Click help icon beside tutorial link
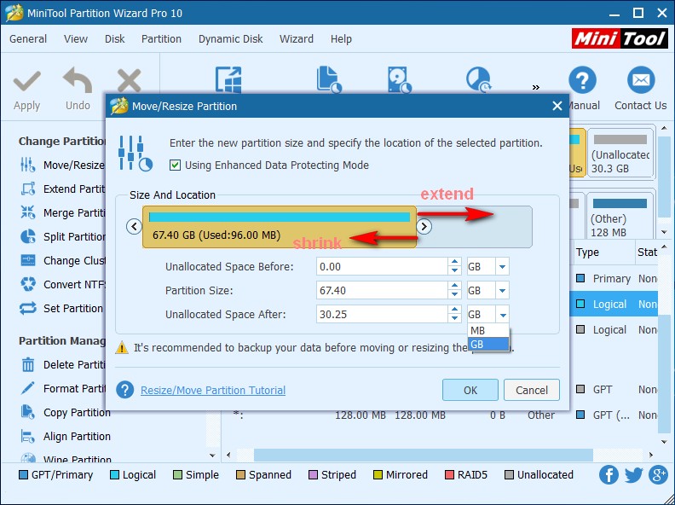 124,390
